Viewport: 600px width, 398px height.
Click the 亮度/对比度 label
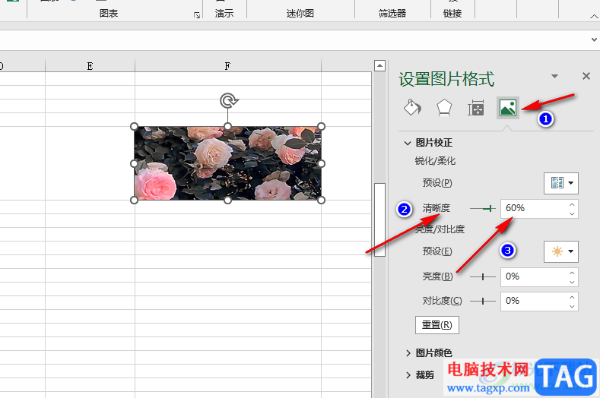pyautogui.click(x=440, y=229)
